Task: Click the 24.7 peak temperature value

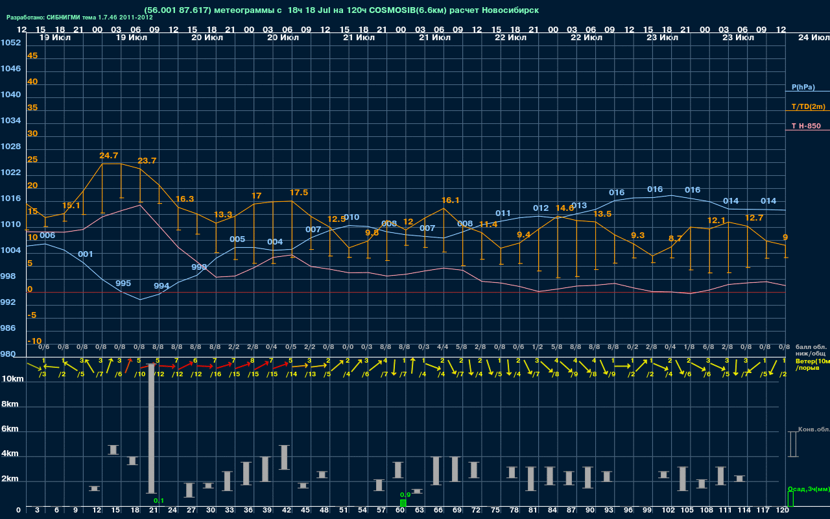Action: coord(109,156)
